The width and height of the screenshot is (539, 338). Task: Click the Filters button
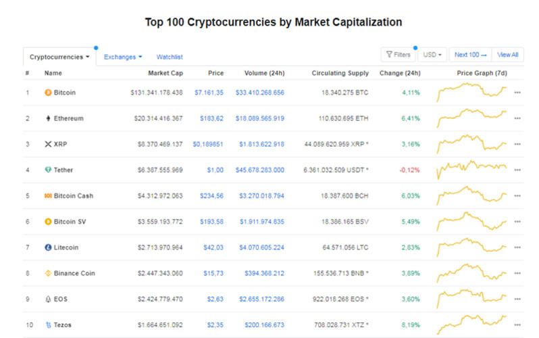click(398, 55)
